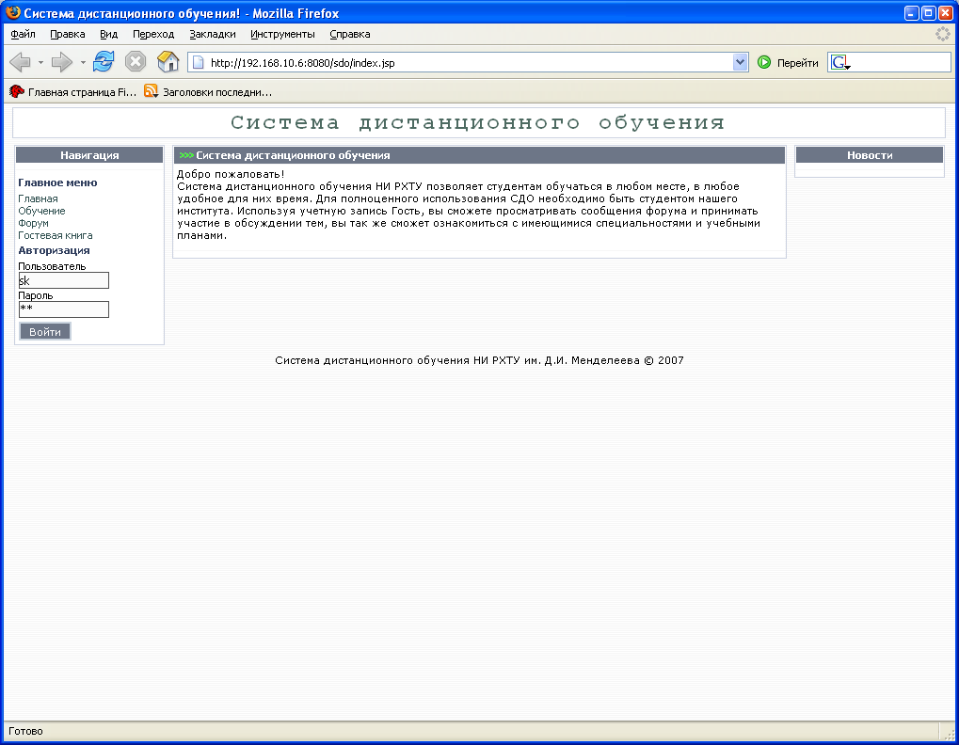Click the Forward navigation arrow

(x=62, y=62)
